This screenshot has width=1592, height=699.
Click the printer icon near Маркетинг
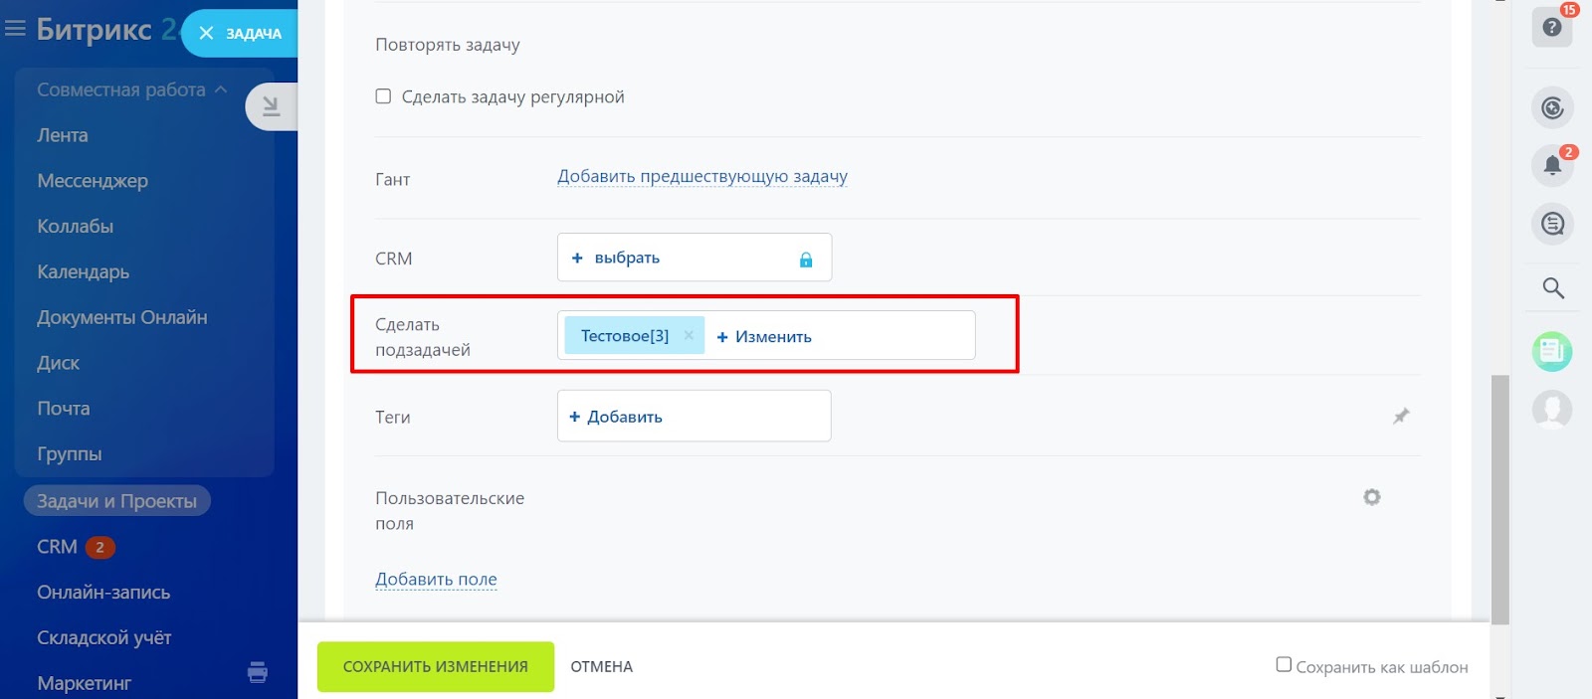(258, 673)
